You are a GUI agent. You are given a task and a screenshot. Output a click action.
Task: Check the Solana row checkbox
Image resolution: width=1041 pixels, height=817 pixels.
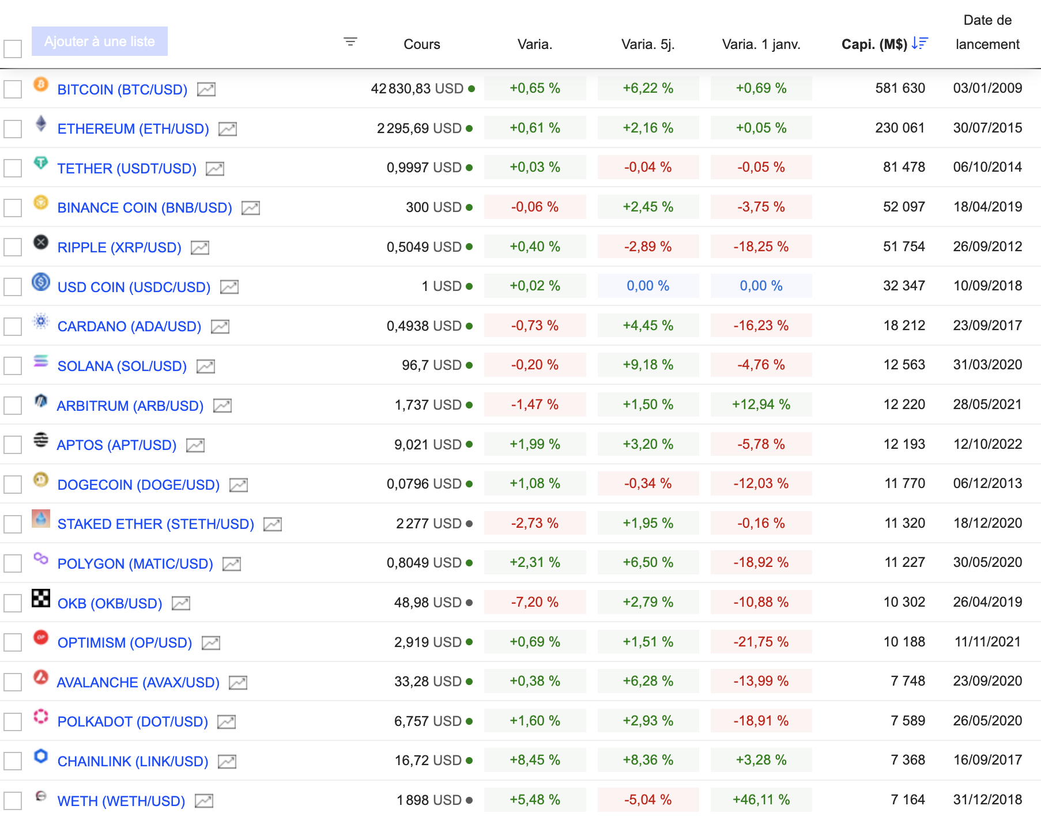13,366
